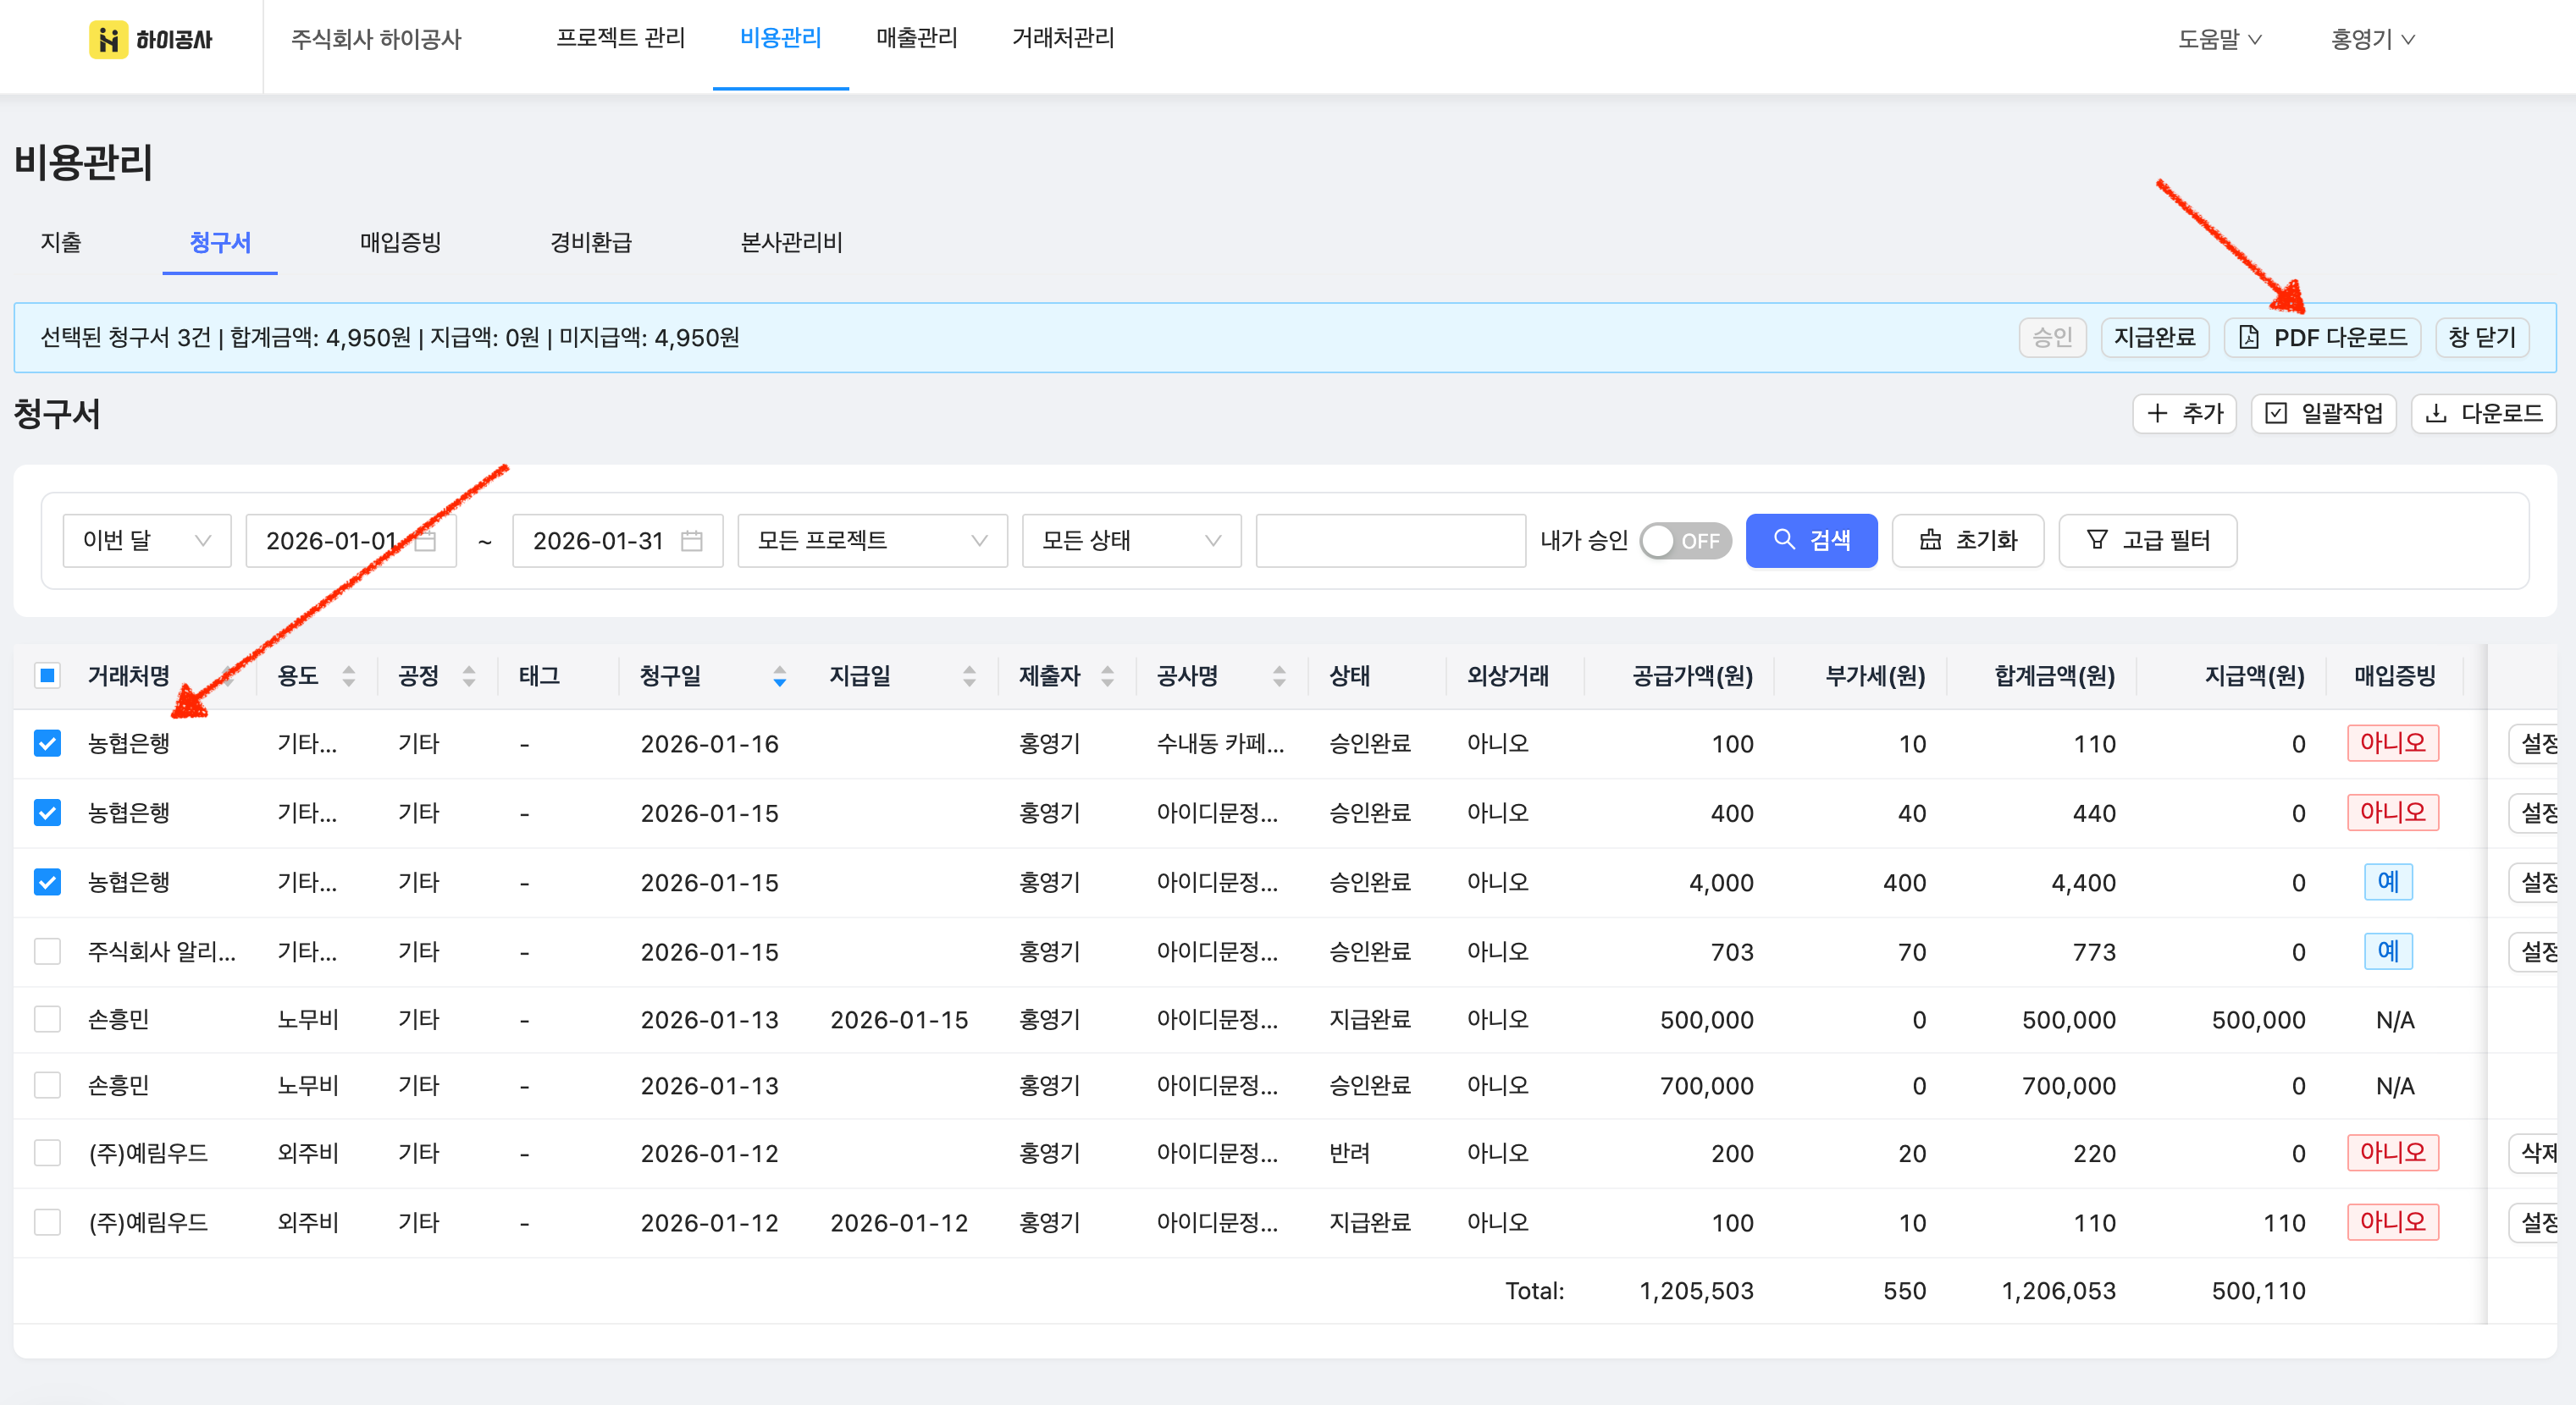Open the end date calendar icon

click(x=691, y=541)
